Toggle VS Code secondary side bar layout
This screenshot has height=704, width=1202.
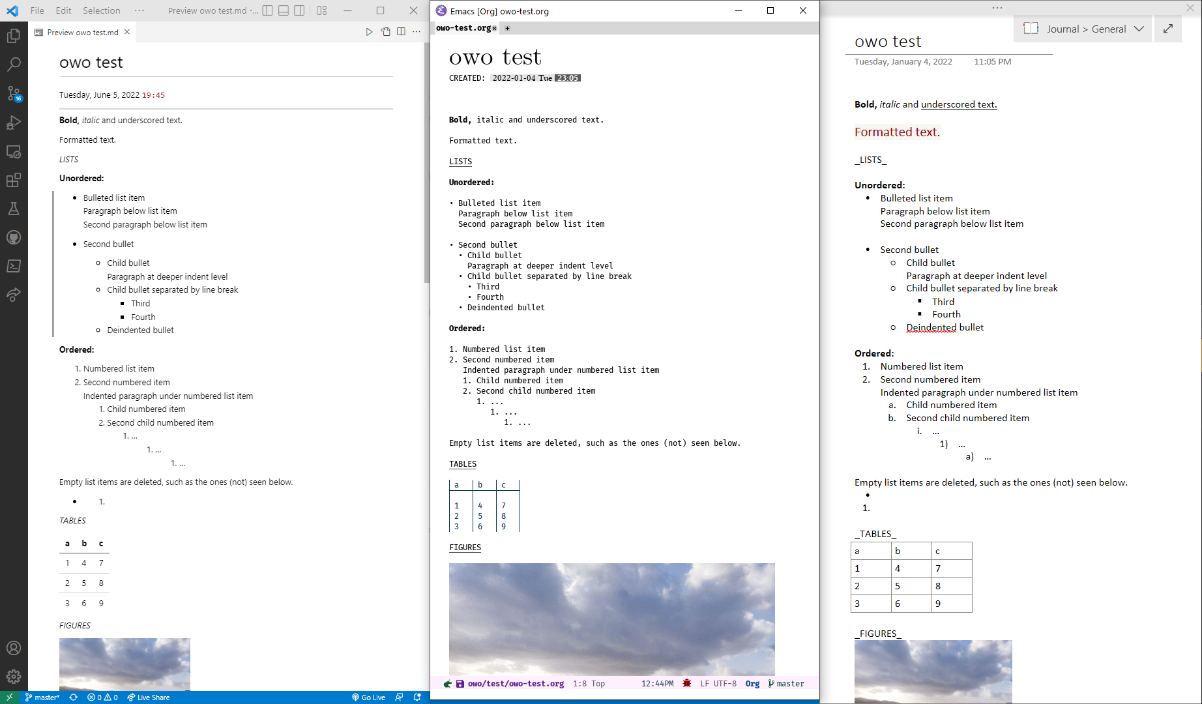pyautogui.click(x=299, y=10)
